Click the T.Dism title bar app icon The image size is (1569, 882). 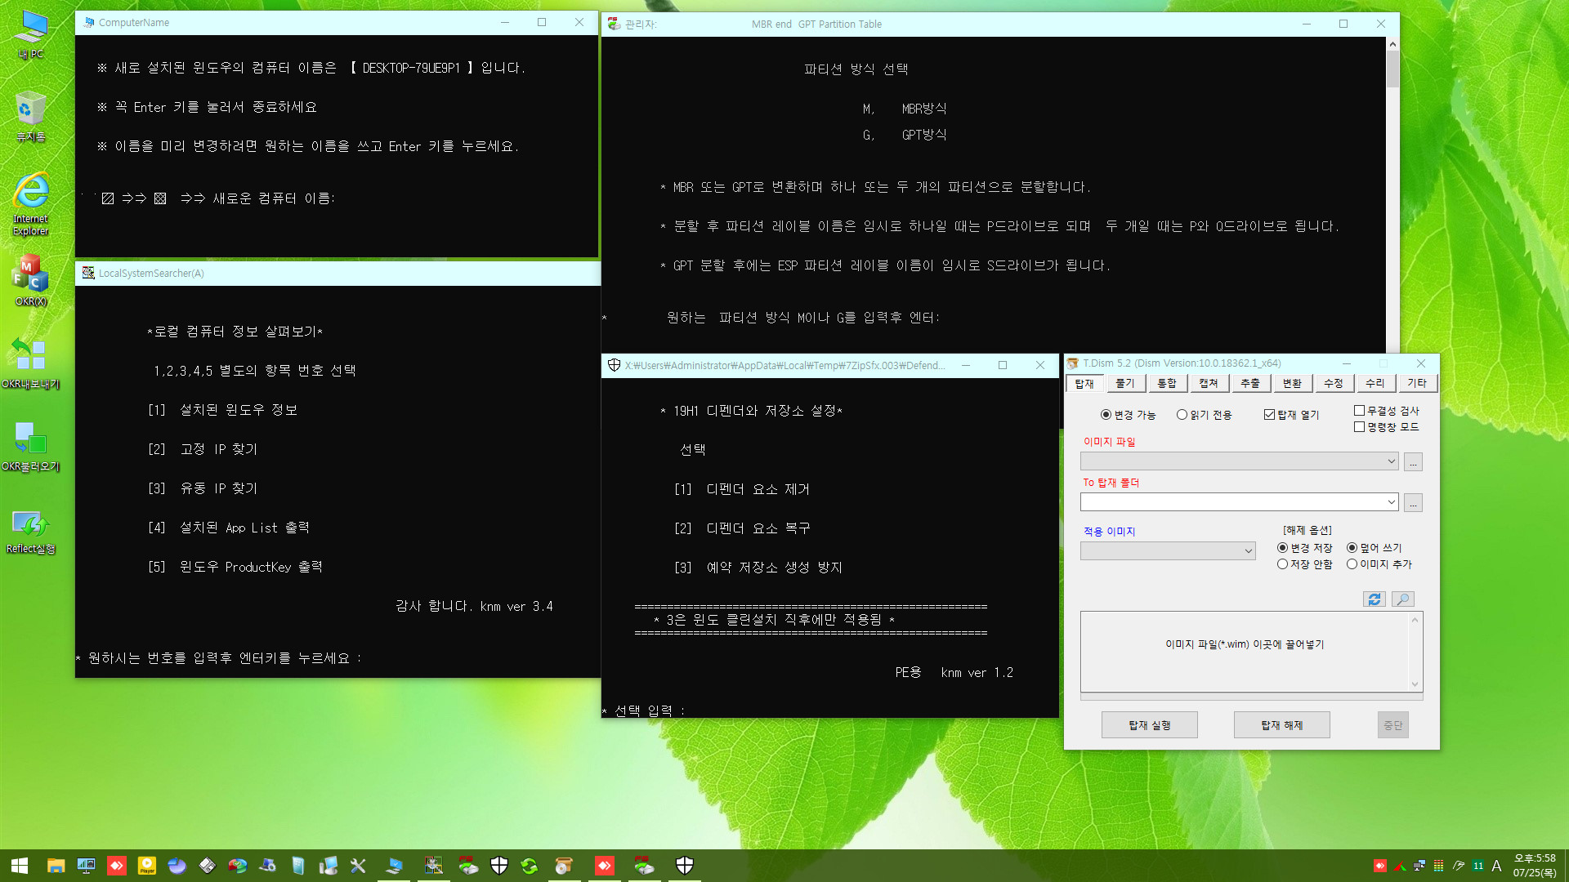1073,363
